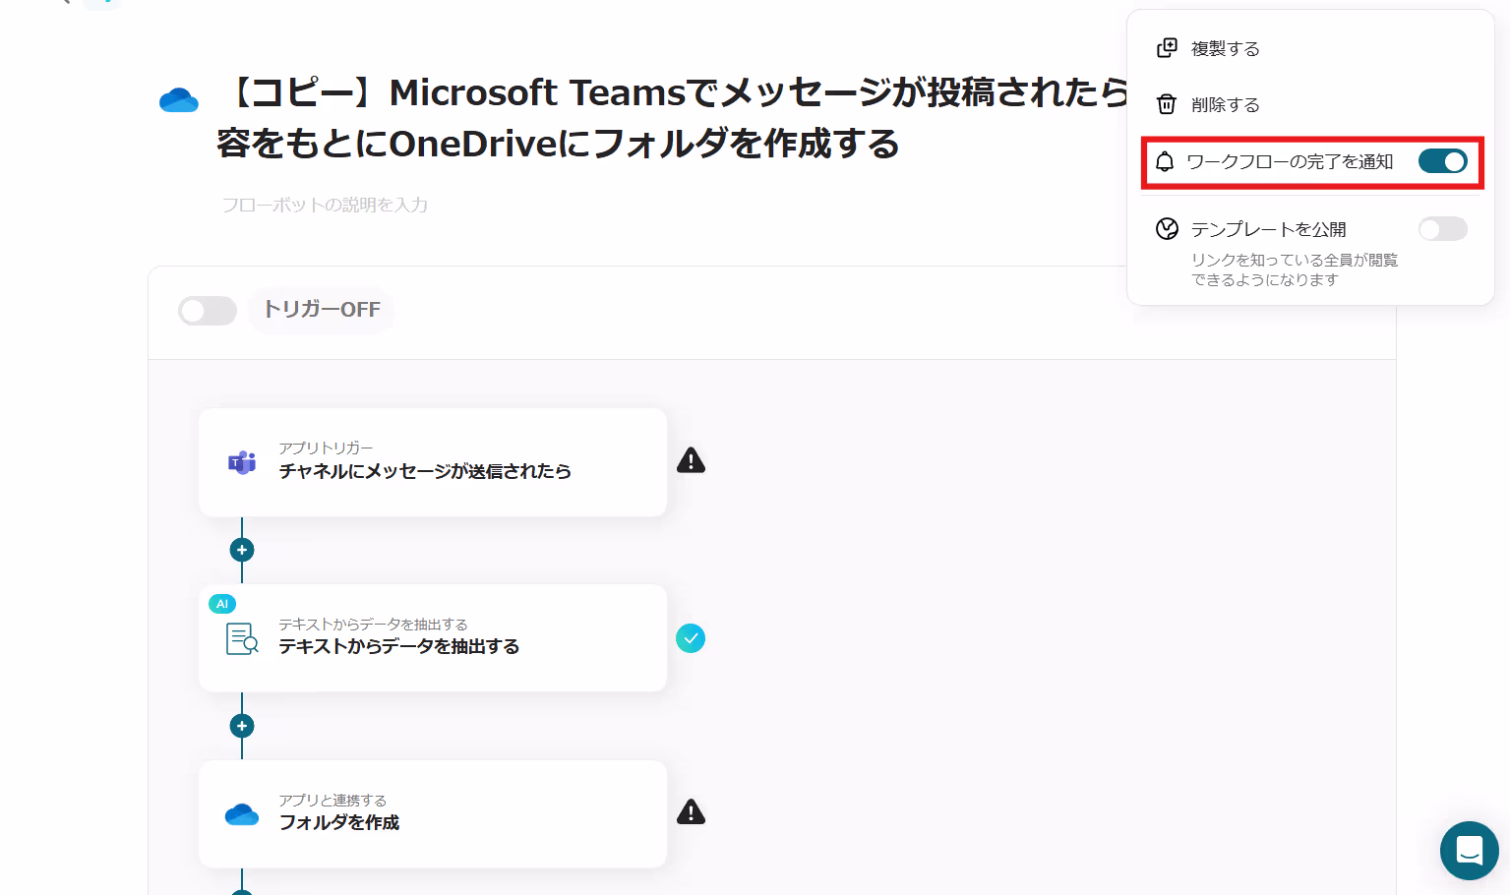Image resolution: width=1510 pixels, height=895 pixels.
Task: Click the OneDrive icon in the フォルダを作成 card
Action: pyautogui.click(x=242, y=814)
